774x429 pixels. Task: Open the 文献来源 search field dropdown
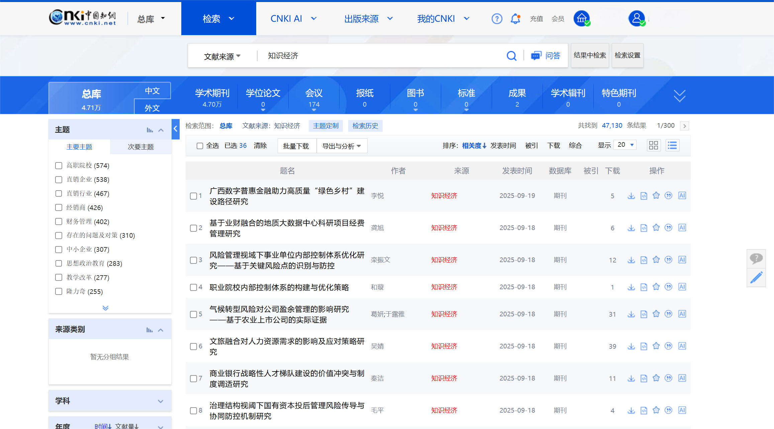tap(222, 56)
